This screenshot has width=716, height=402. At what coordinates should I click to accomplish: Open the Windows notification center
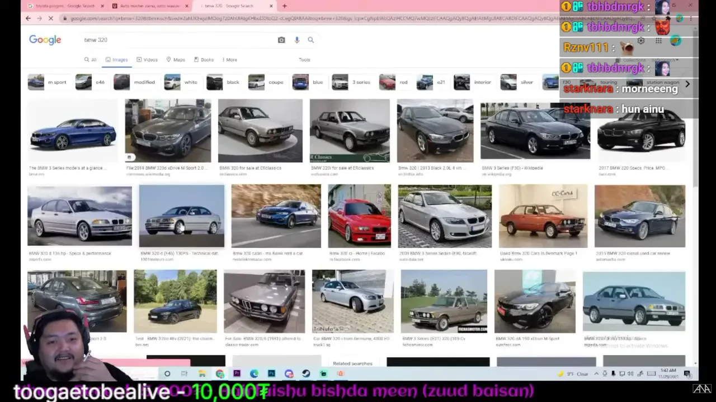coord(687,374)
